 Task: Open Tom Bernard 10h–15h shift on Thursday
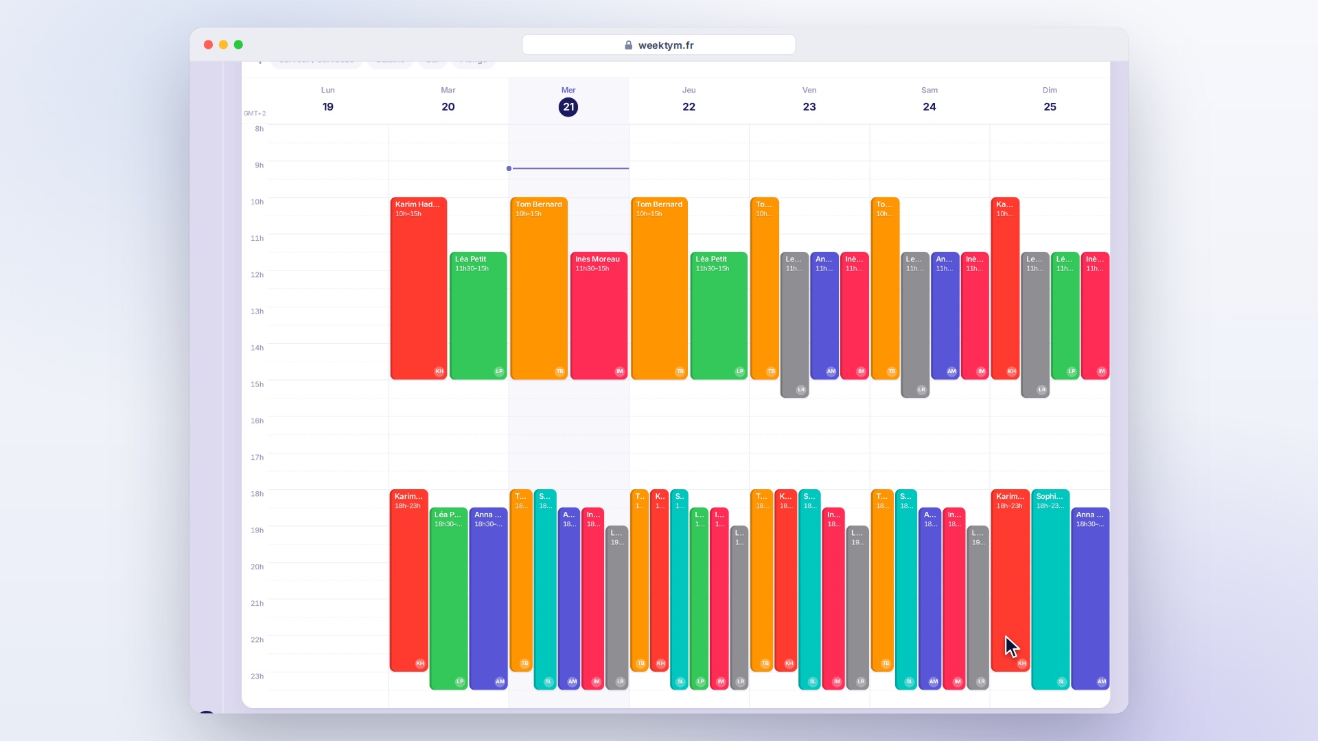point(659,288)
